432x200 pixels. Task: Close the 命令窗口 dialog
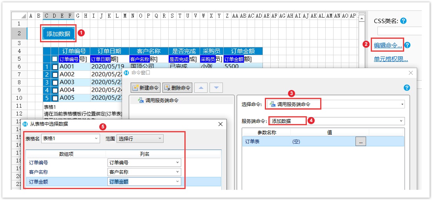(x=411, y=73)
